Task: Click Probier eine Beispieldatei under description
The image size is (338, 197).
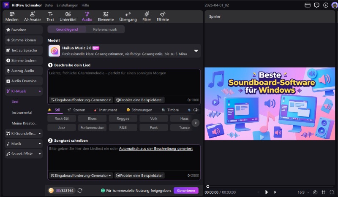Action: coord(140,100)
